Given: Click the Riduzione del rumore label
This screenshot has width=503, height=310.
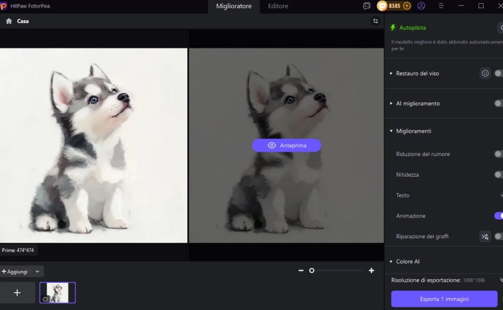Looking at the screenshot, I should pyautogui.click(x=423, y=154).
